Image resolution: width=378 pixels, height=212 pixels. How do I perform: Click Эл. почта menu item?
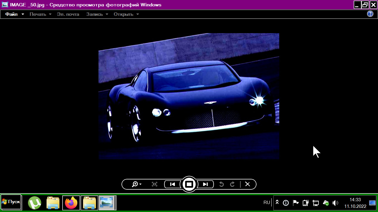[68, 14]
